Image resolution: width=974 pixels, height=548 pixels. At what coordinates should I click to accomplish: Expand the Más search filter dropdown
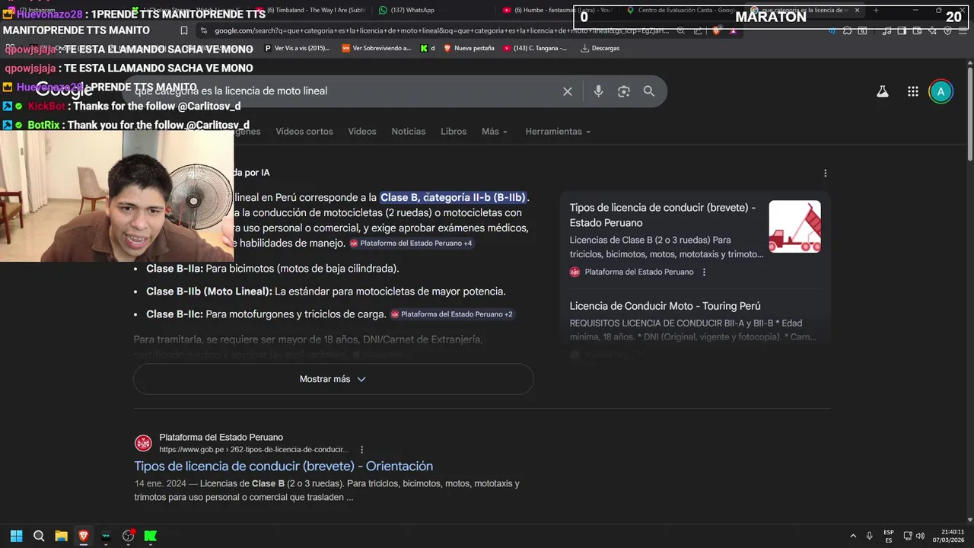(495, 132)
